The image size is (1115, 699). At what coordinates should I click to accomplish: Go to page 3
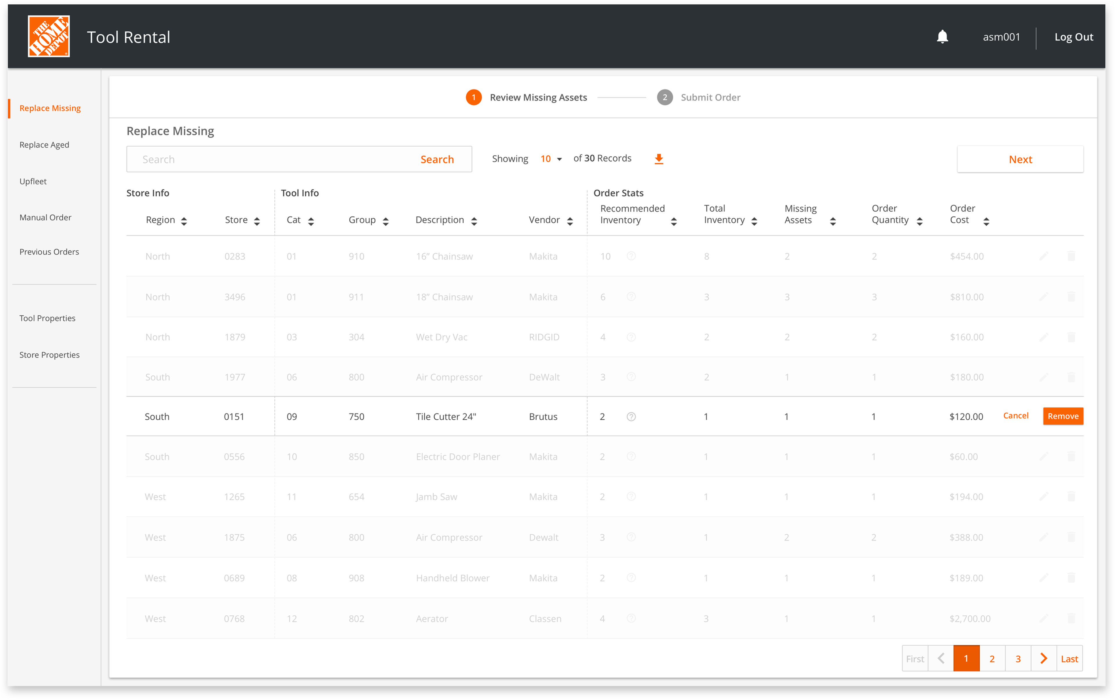[1018, 658]
